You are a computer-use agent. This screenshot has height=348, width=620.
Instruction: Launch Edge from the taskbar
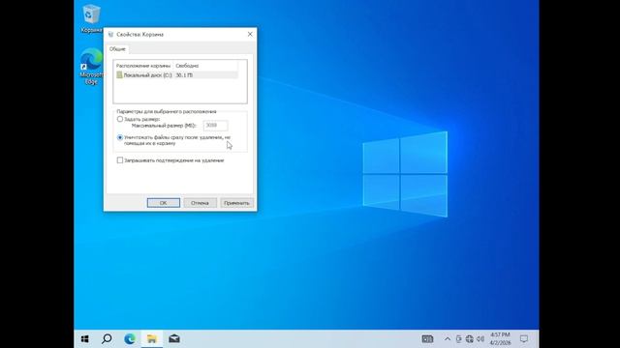129,339
